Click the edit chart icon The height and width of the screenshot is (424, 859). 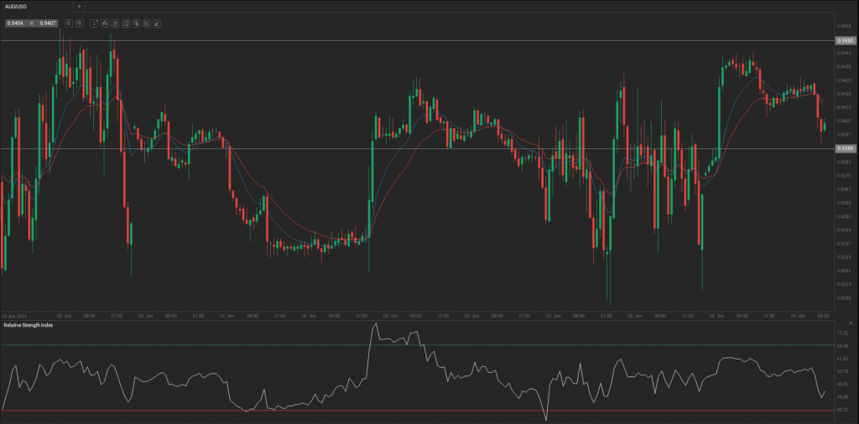147,23
